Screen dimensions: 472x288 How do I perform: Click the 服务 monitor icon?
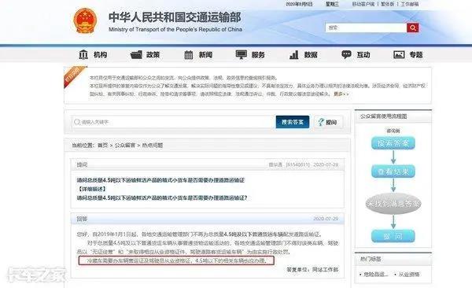(242, 54)
